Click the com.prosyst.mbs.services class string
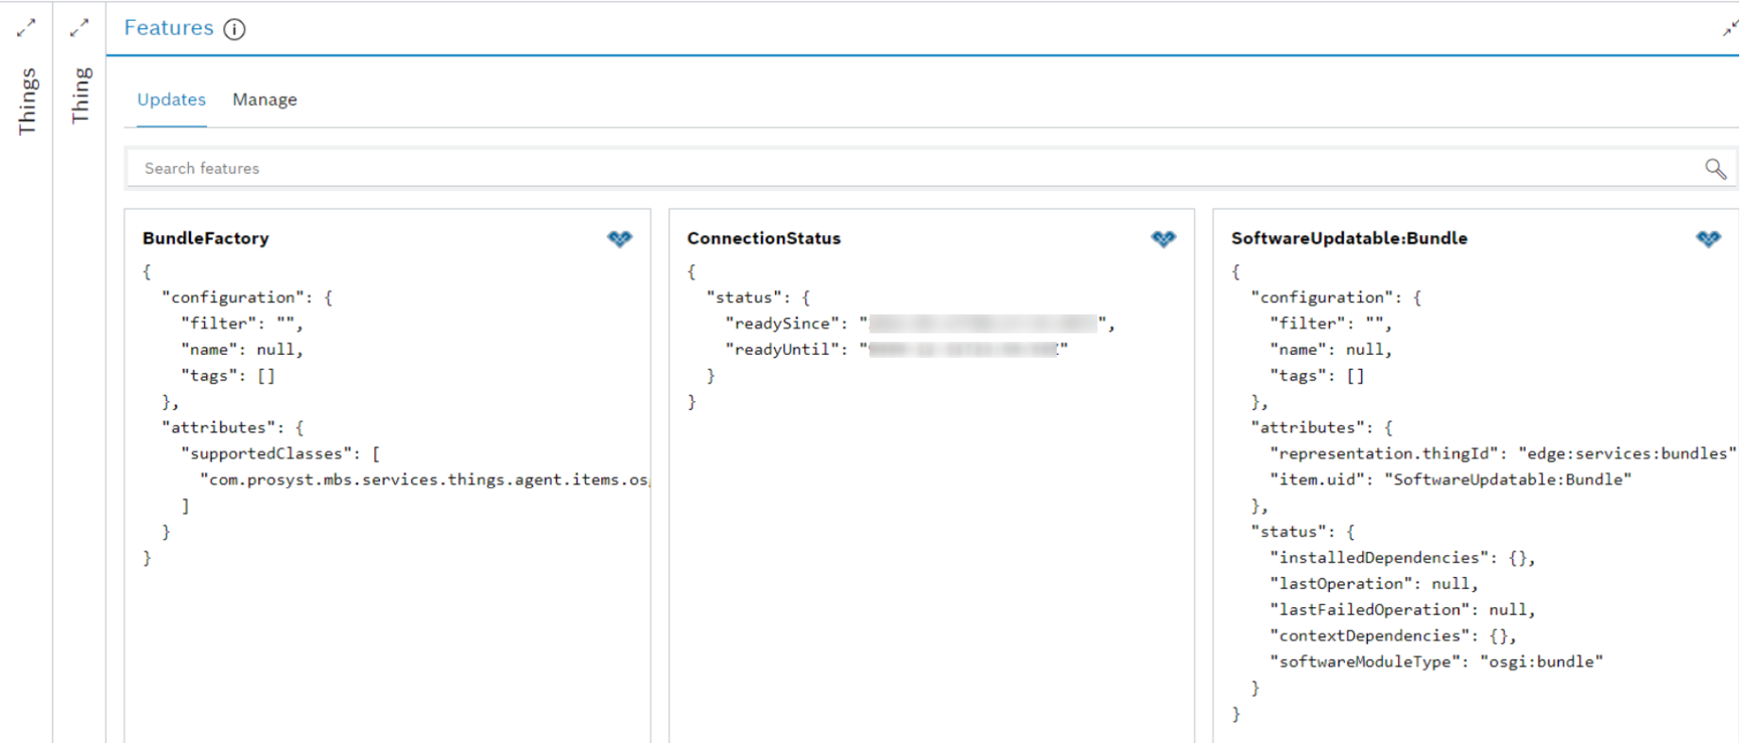 pyautogui.click(x=424, y=480)
